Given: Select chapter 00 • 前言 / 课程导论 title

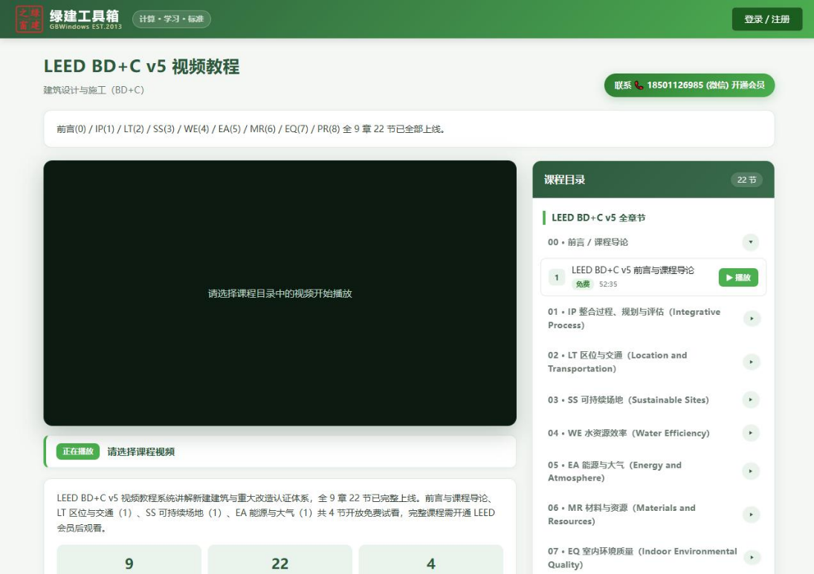Looking at the screenshot, I should [588, 242].
